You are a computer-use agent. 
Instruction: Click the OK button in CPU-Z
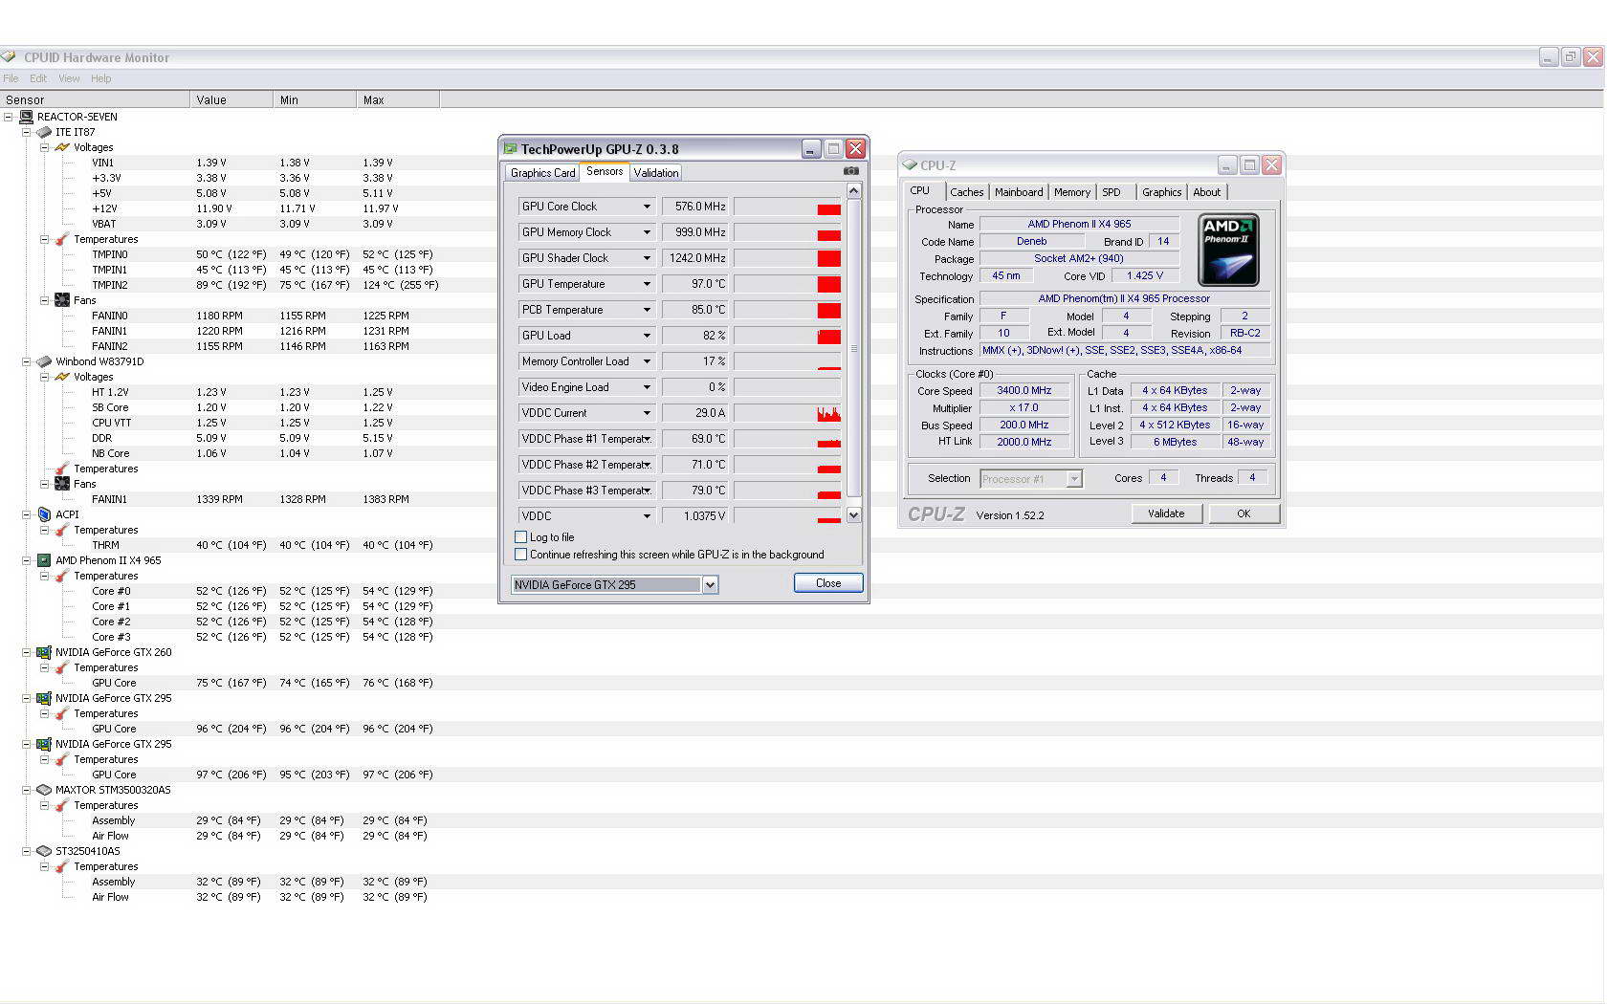coord(1244,513)
